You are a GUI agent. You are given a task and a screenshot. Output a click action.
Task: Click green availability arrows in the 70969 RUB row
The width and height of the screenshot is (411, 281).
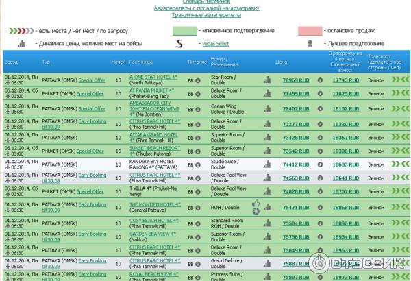(x=399, y=80)
